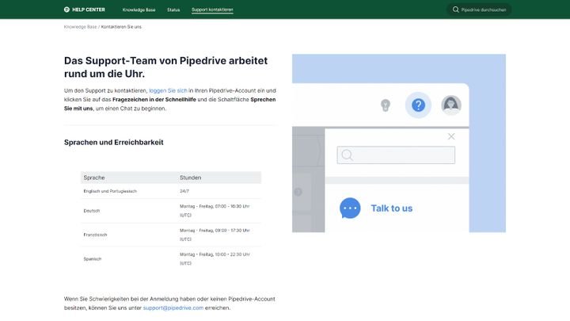This screenshot has width=570, height=321.
Task: Click the 'Talk to us' text
Action: pos(392,208)
